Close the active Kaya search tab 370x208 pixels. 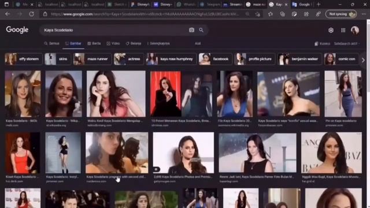(286, 4)
